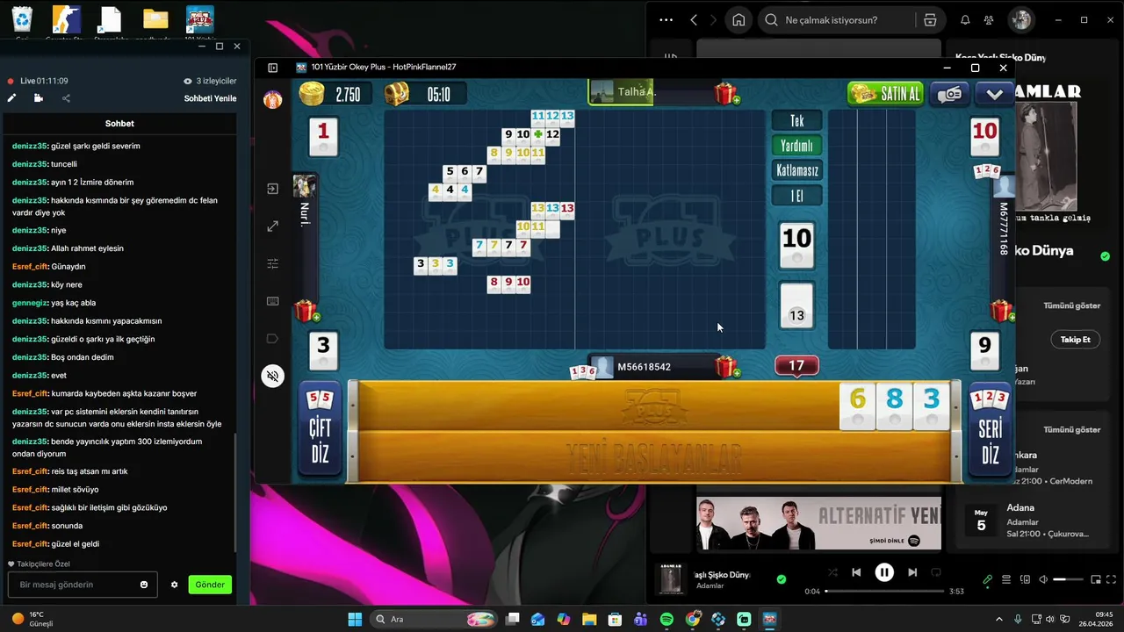Viewport: 1124px width, 632px height.
Task: Click the Spotify song progress bar
Action: pyautogui.click(x=884, y=591)
